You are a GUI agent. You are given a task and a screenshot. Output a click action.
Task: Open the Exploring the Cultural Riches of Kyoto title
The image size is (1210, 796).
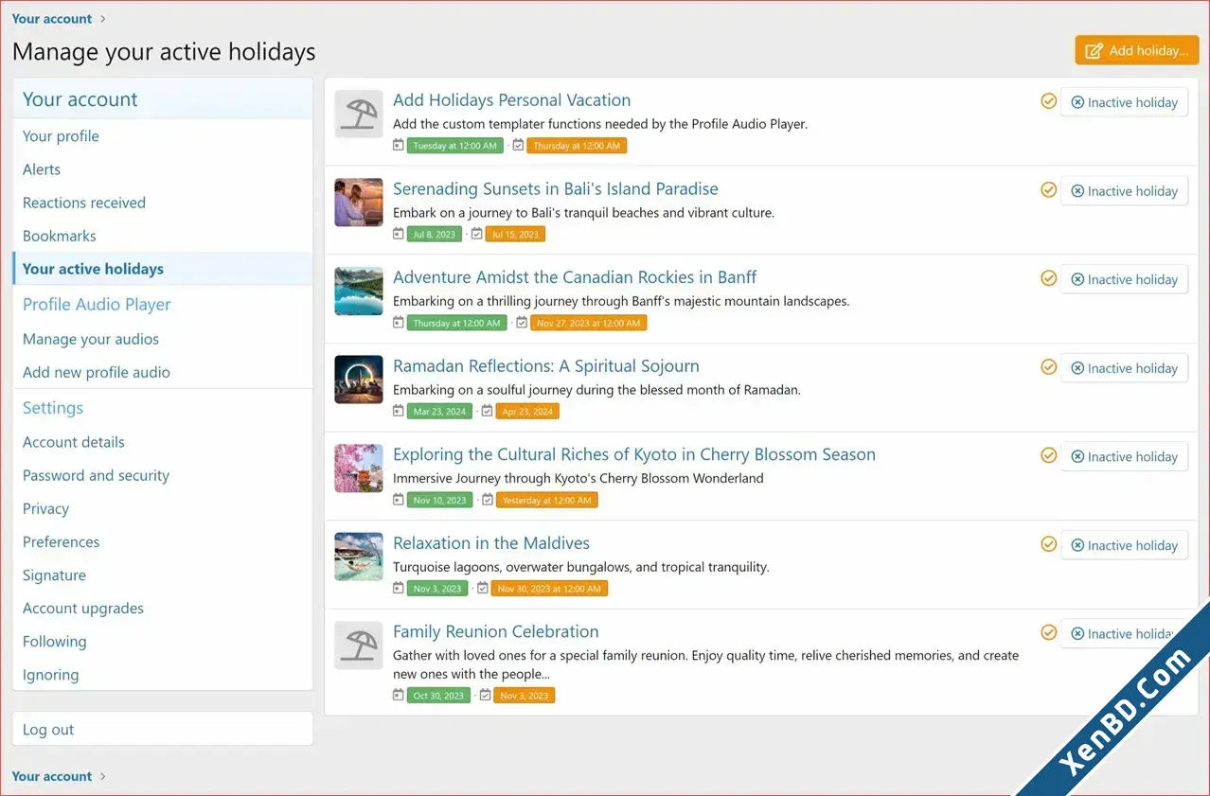(x=634, y=454)
